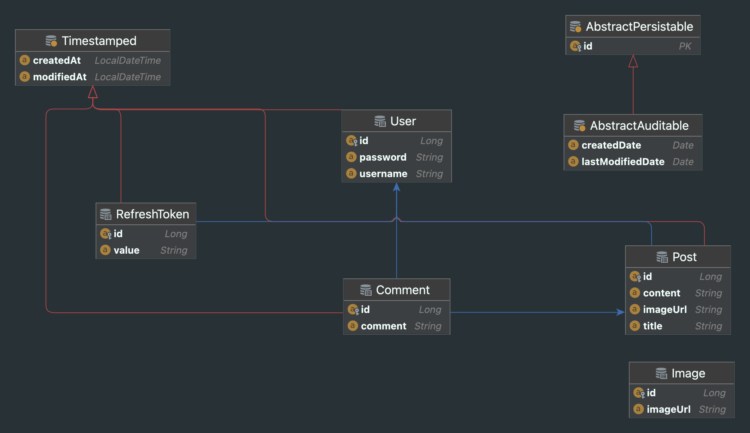Viewport: 750px width, 433px height.
Task: Click User's id primary key icon
Action: (352, 141)
